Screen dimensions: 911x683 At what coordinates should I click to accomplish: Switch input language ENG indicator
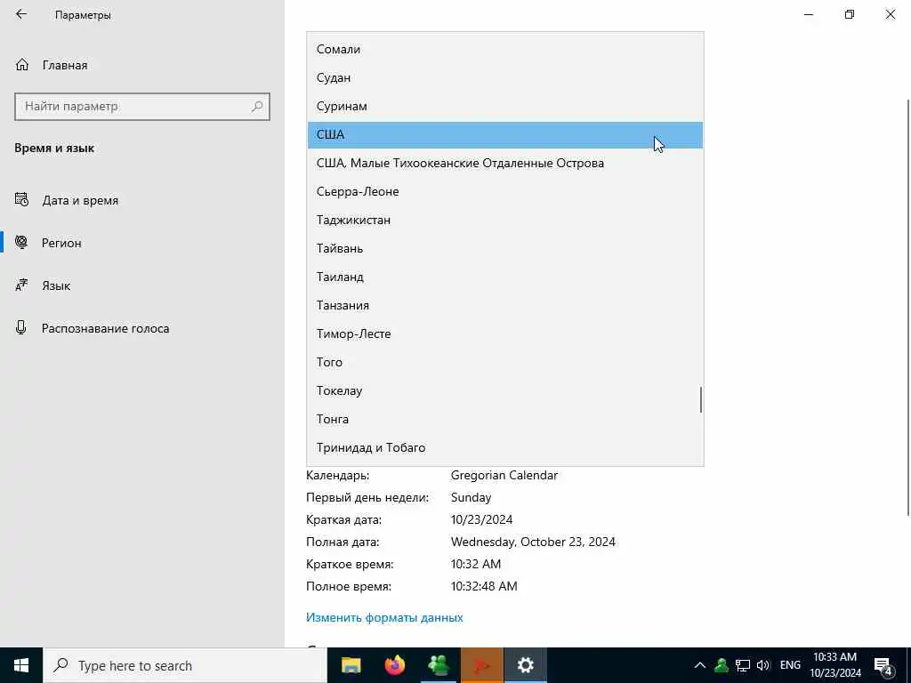790,665
